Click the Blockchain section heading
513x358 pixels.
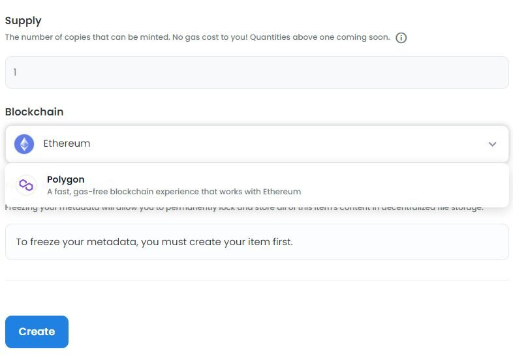(34, 112)
